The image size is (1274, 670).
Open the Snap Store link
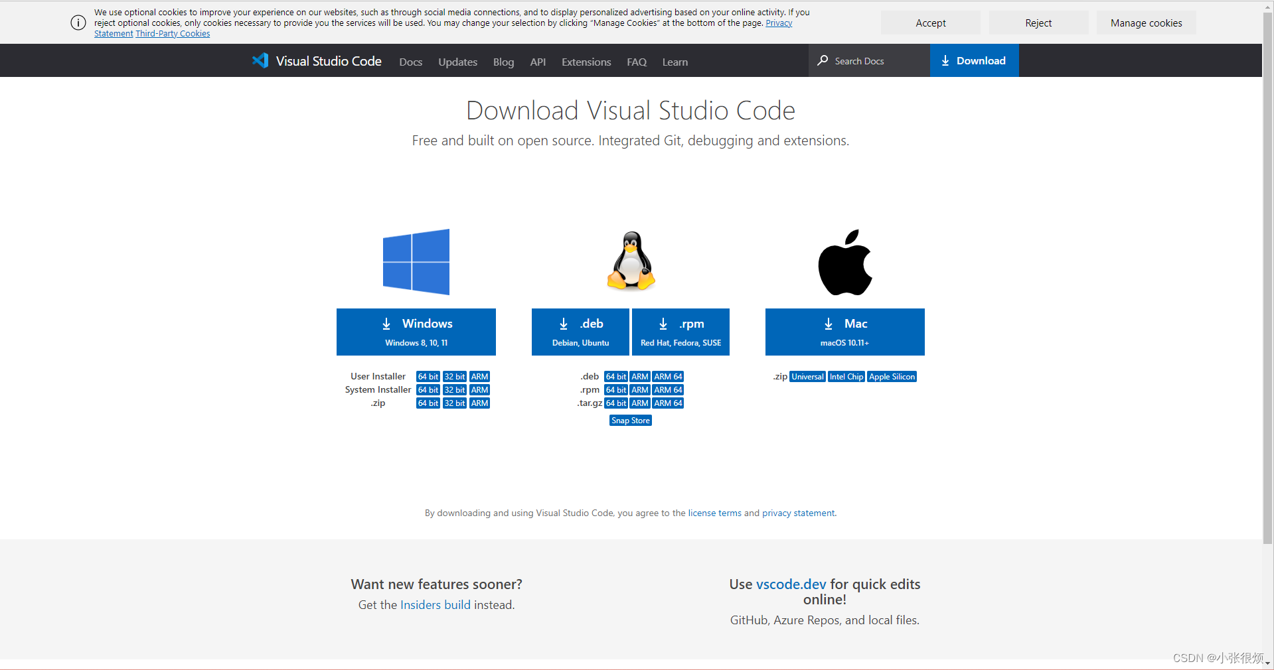click(x=631, y=421)
